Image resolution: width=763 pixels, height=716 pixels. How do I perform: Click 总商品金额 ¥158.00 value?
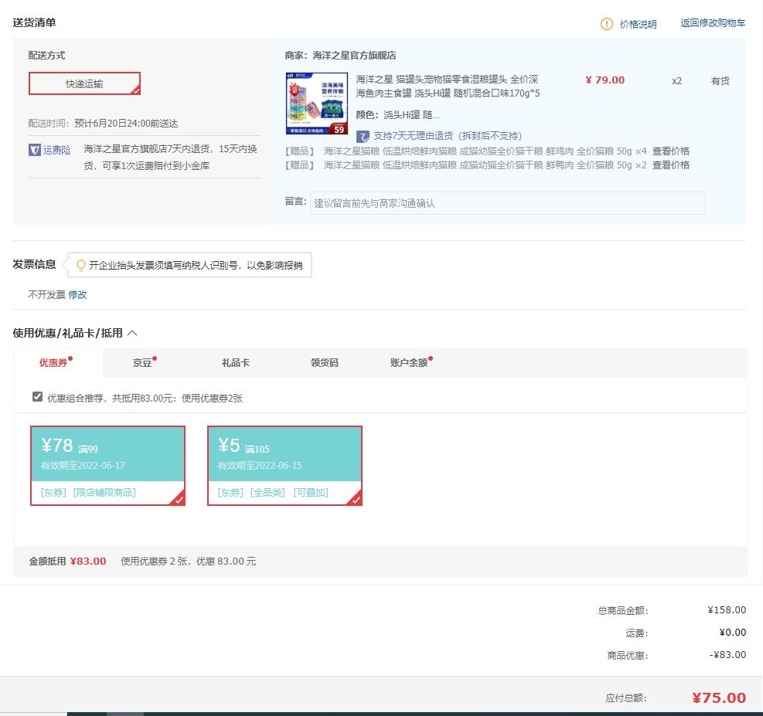click(x=727, y=610)
